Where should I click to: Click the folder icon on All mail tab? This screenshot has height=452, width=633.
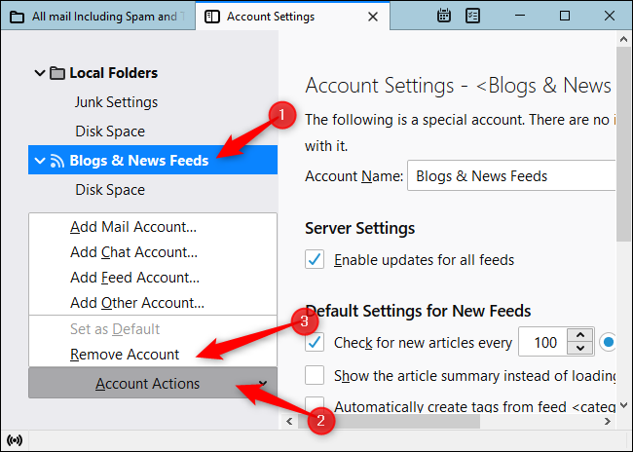tap(17, 17)
